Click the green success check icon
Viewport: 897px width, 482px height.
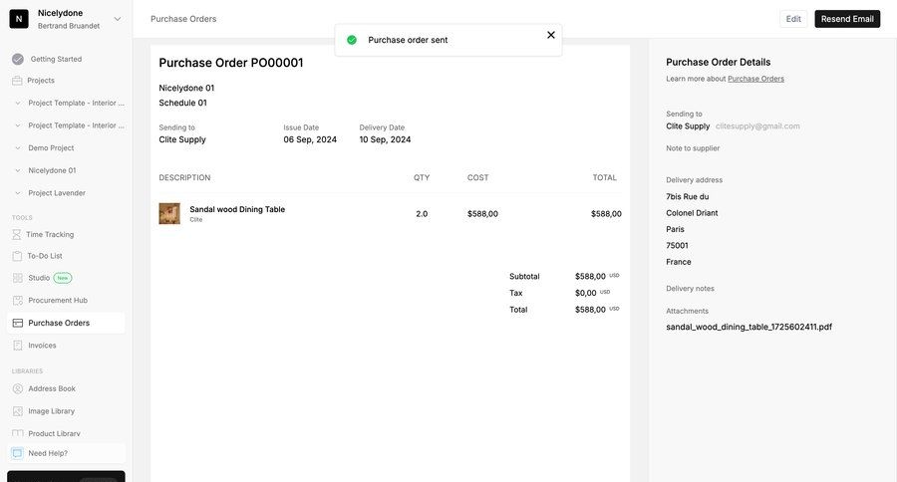pyautogui.click(x=352, y=40)
